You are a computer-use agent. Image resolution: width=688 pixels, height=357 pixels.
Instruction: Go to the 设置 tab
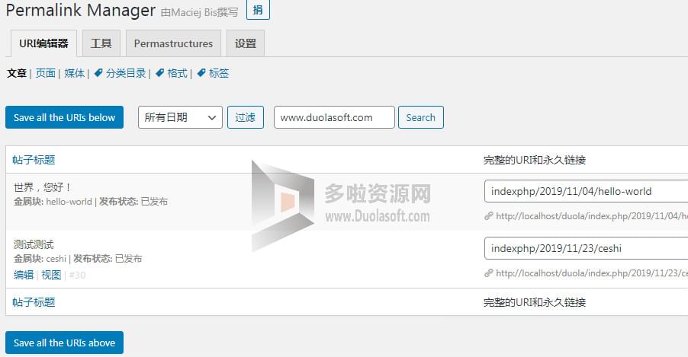[246, 43]
